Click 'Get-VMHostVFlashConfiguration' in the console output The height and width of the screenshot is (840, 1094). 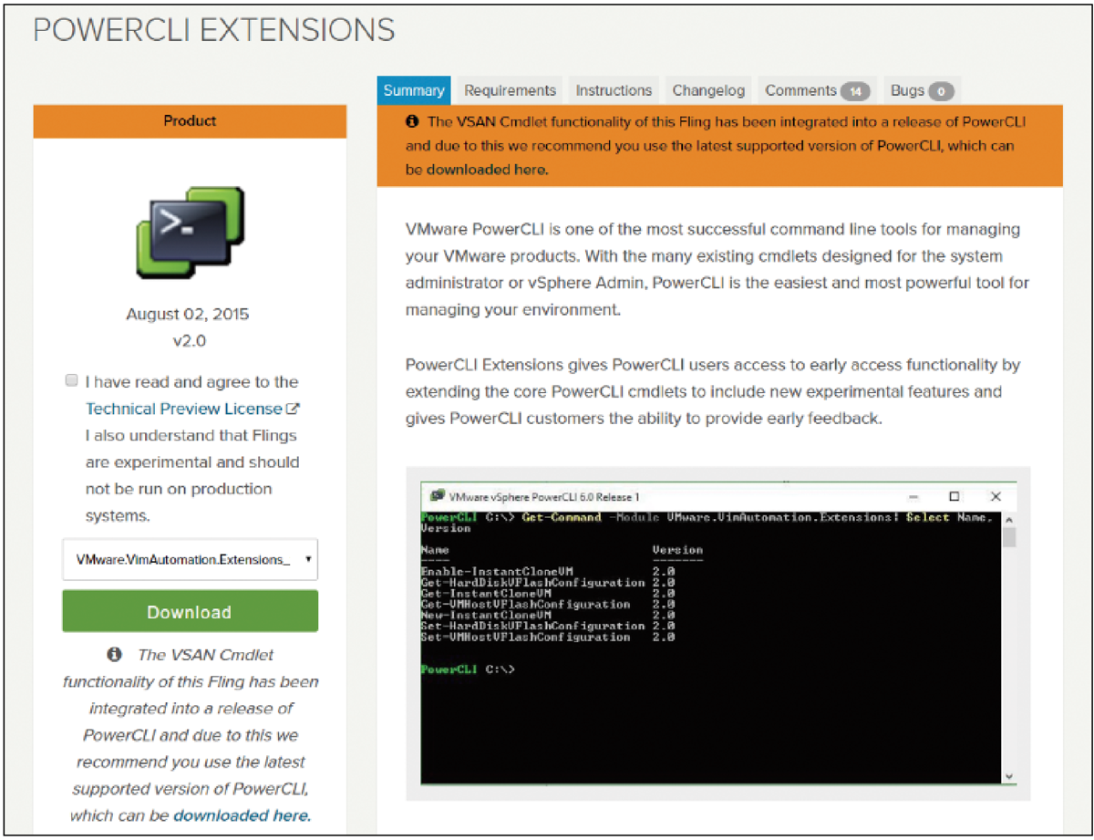[x=526, y=605]
